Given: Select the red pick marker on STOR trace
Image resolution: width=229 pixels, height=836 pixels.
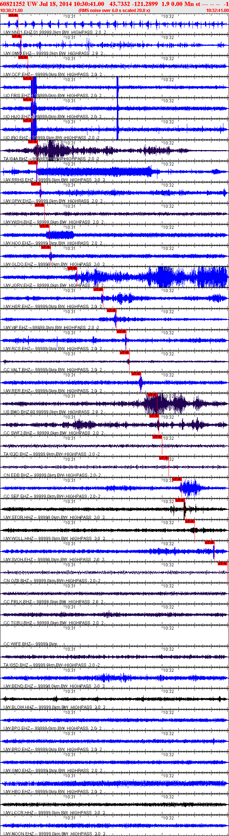Looking at the screenshot, I should coord(180,500).
